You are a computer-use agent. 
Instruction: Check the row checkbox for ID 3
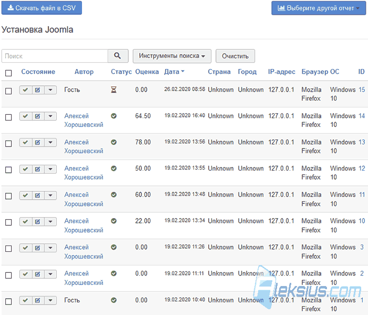(8, 249)
